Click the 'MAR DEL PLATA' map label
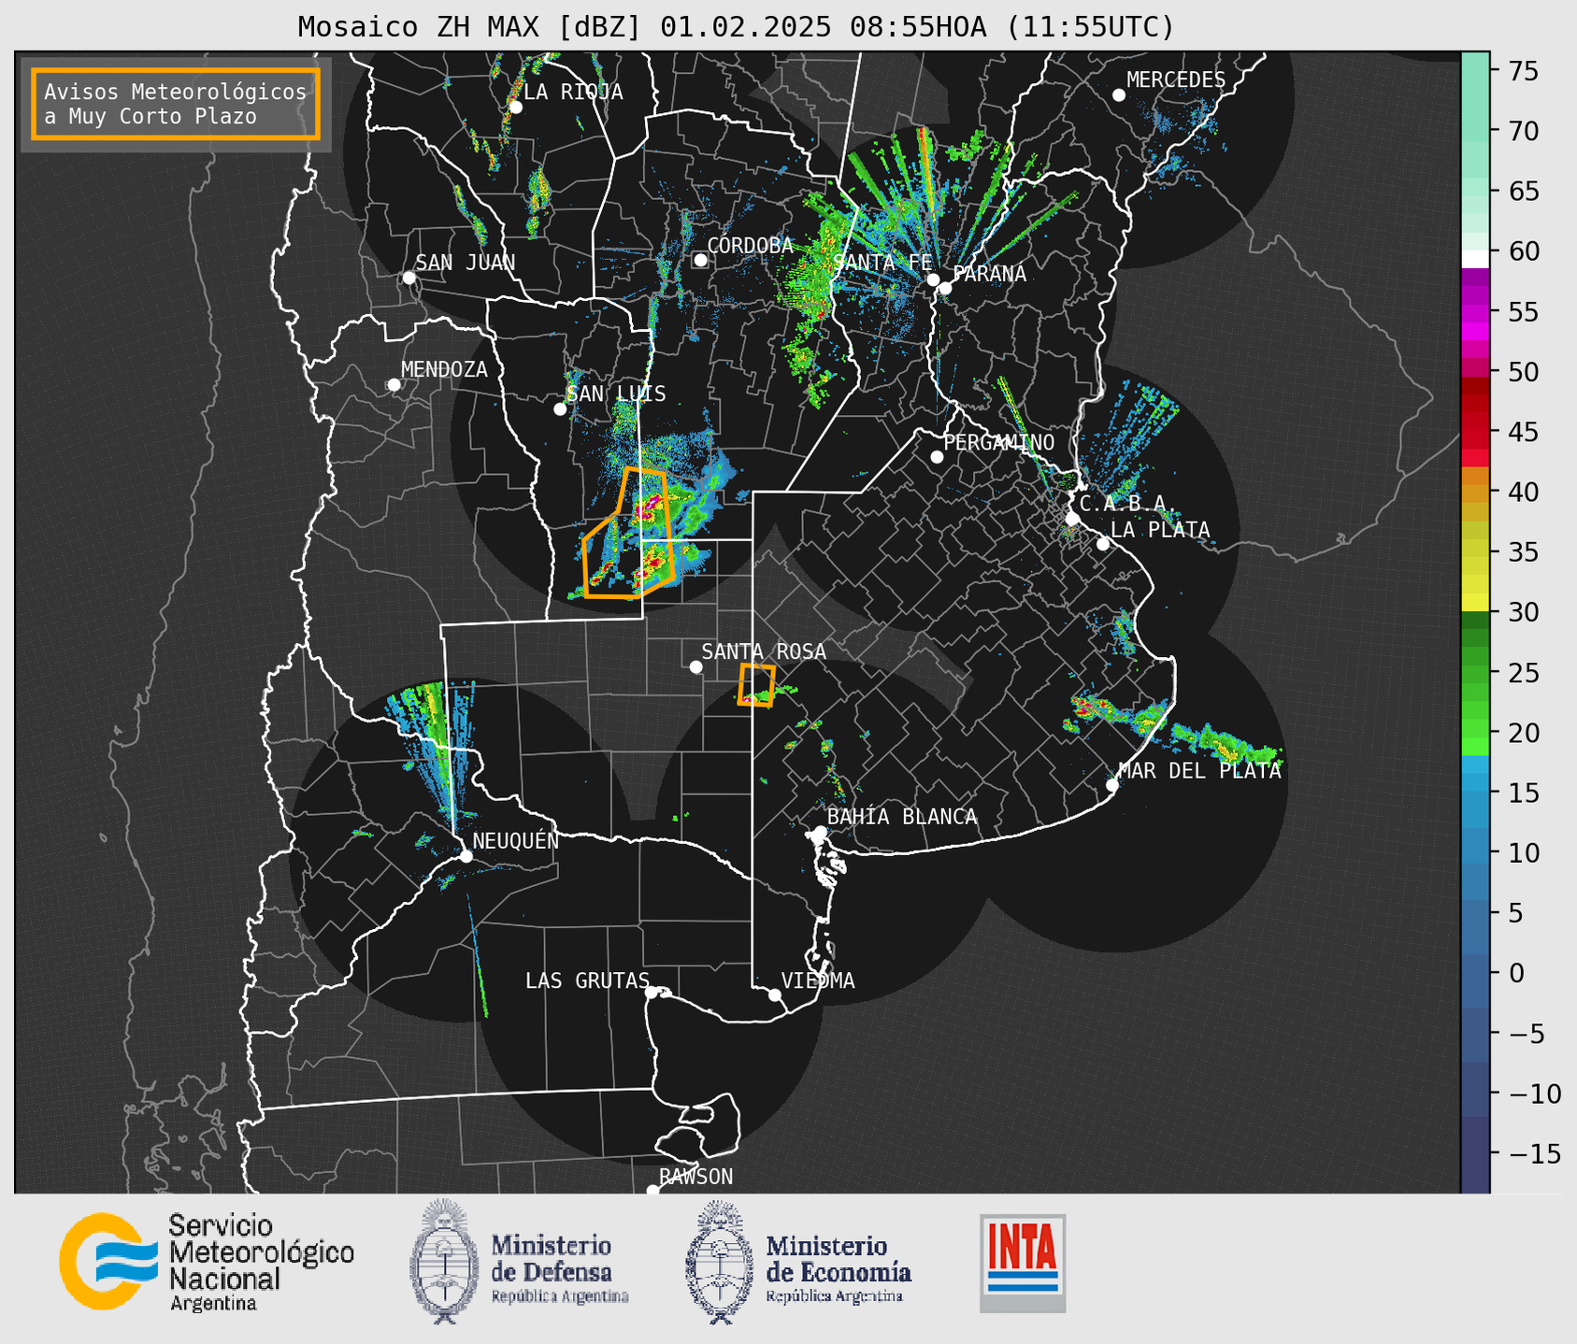The image size is (1577, 1344). (1199, 771)
